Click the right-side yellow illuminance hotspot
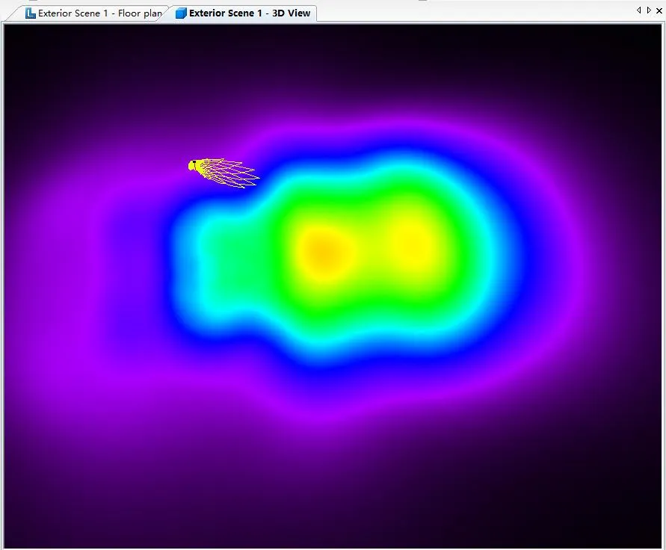The height and width of the screenshot is (550, 666). [x=413, y=241]
